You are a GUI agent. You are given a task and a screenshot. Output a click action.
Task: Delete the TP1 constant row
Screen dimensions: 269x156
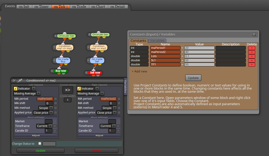tap(252, 65)
